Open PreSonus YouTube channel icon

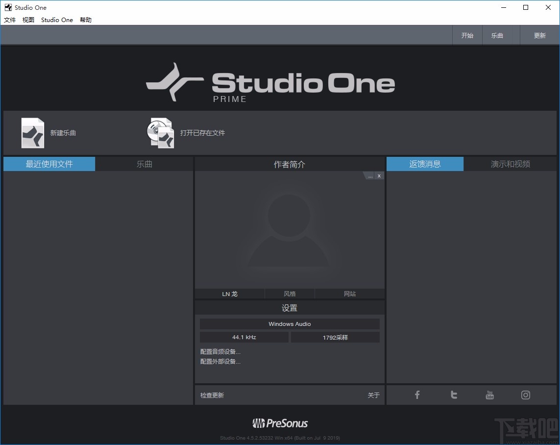(x=489, y=395)
